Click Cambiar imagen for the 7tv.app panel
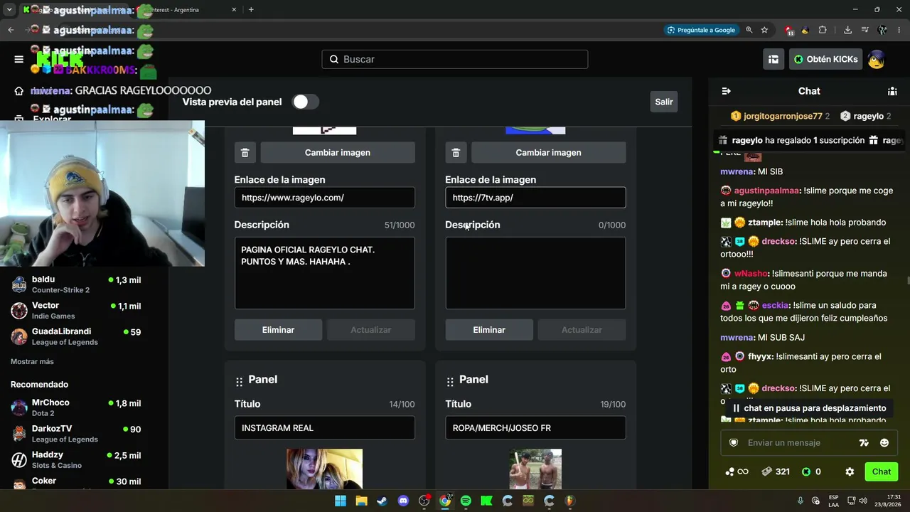The height and width of the screenshot is (512, 910). tap(549, 153)
